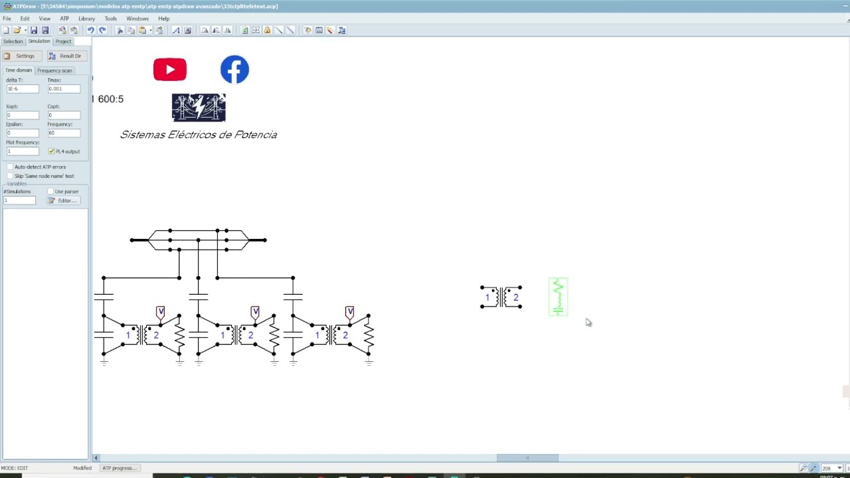Click the Export toolbar icon
850x478 pixels.
tap(74, 30)
